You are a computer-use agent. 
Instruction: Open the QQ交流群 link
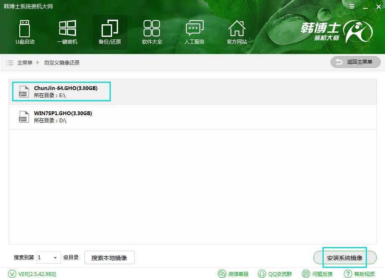pos(275,274)
